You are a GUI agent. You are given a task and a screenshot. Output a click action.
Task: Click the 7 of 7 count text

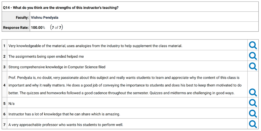[x=56, y=27]
